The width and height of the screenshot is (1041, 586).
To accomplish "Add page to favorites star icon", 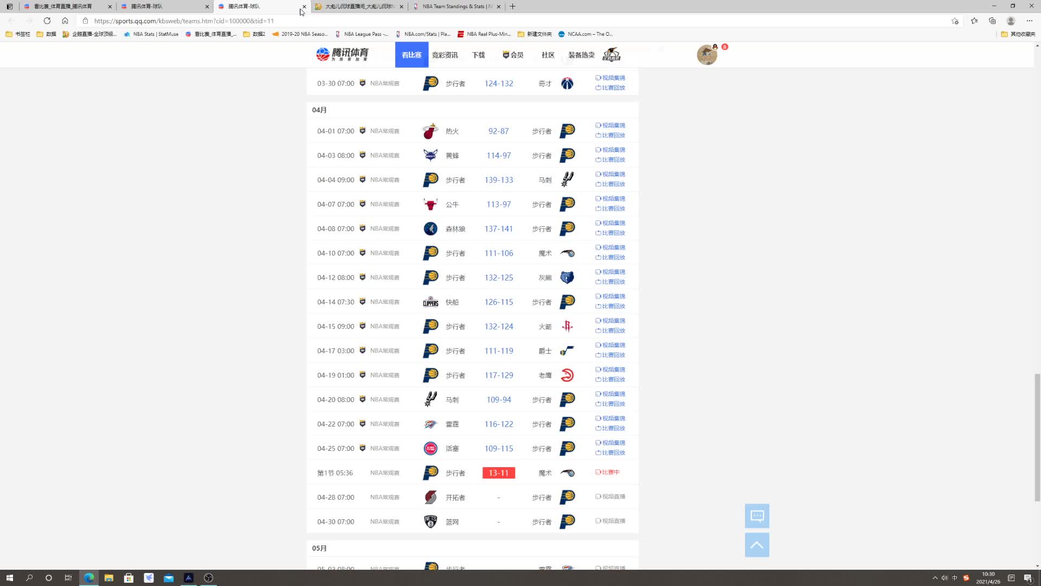I will [955, 21].
